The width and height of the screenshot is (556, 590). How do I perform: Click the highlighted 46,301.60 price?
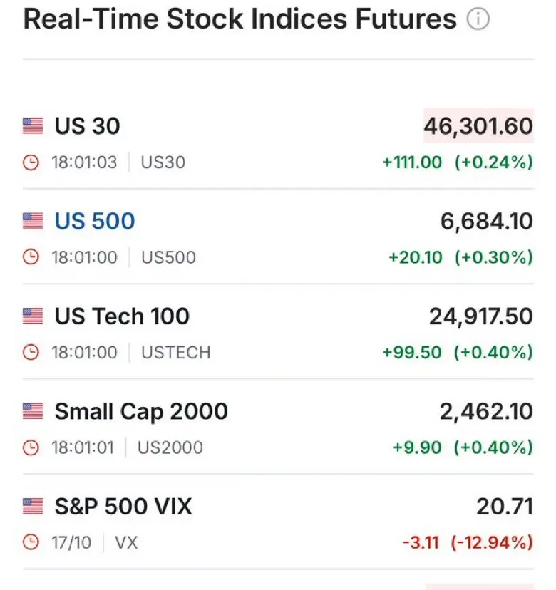[x=478, y=127]
